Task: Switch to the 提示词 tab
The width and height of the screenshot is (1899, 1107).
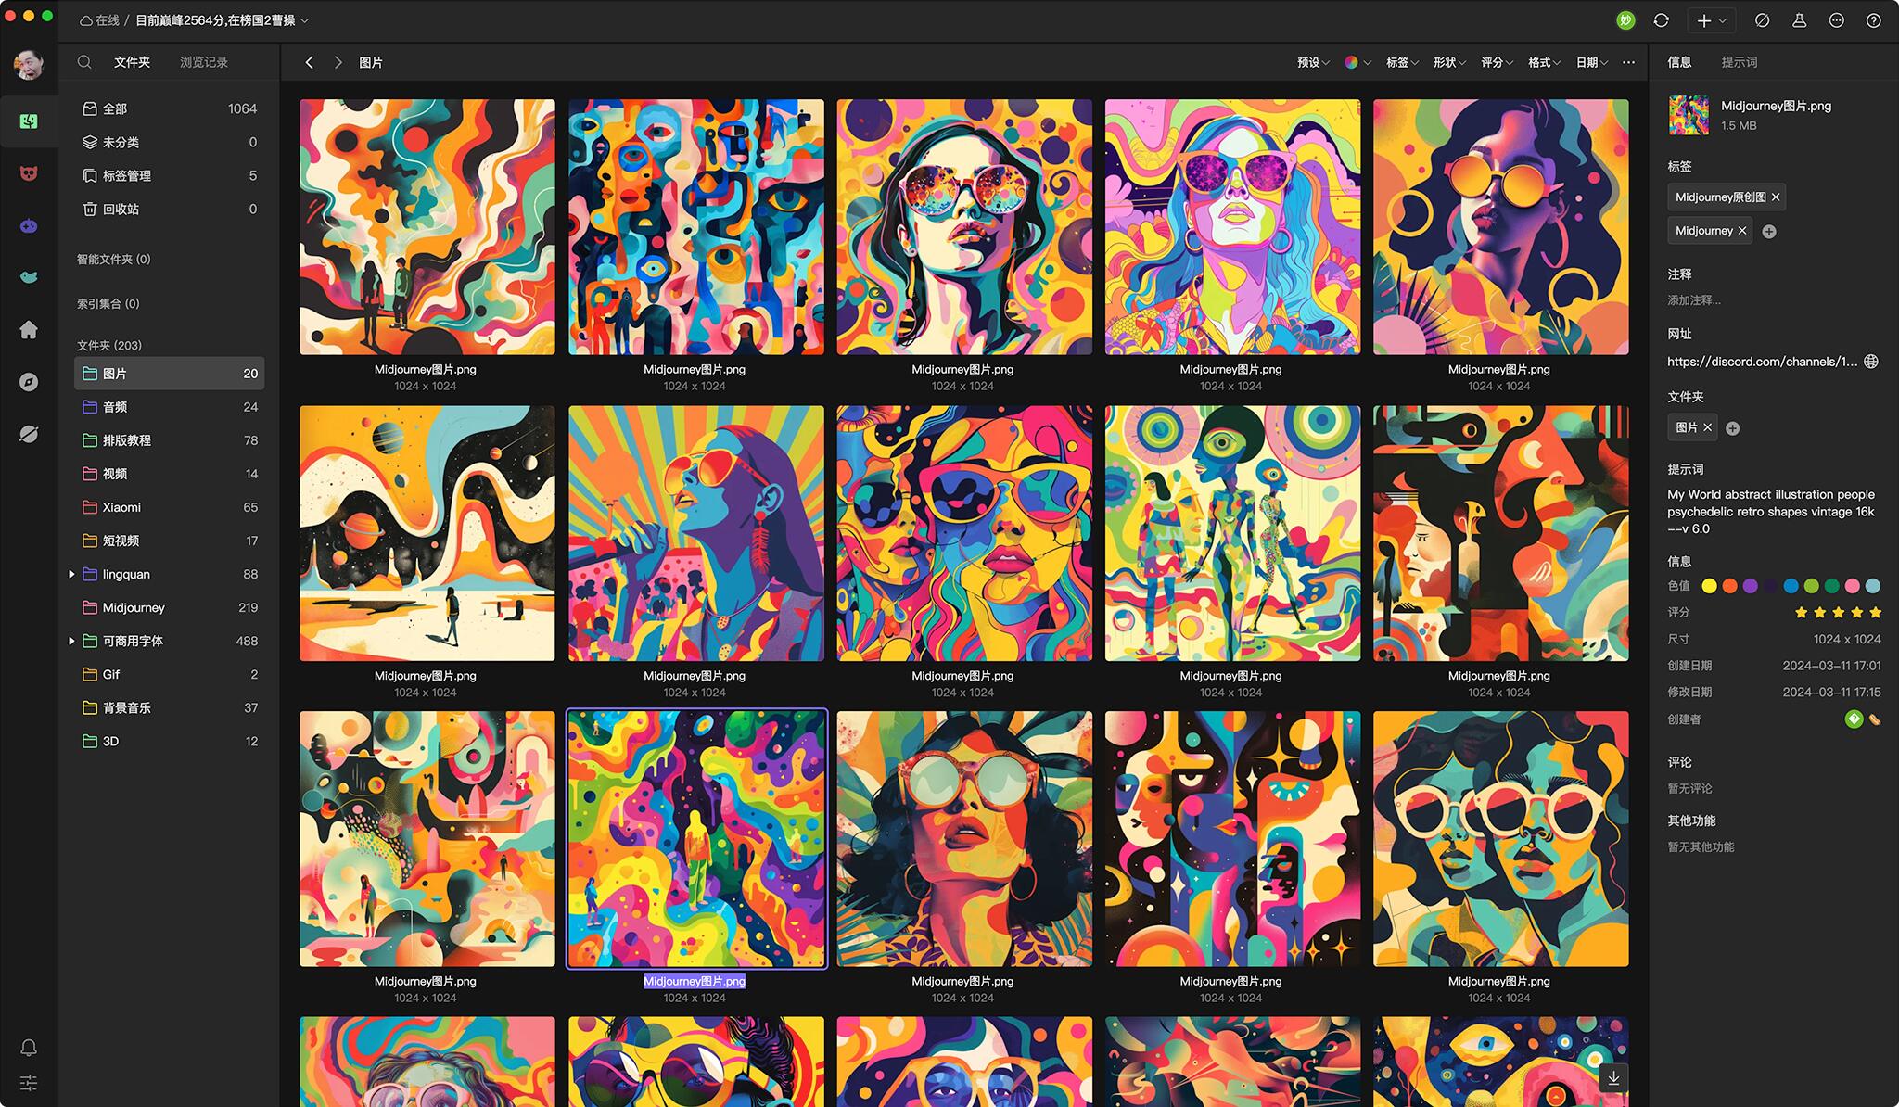Action: point(1739,62)
